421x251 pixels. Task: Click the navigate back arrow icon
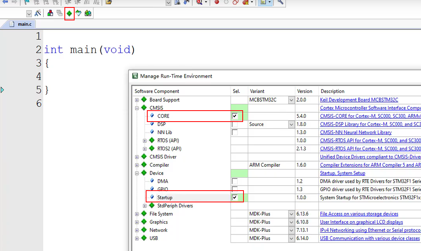(5, 2)
